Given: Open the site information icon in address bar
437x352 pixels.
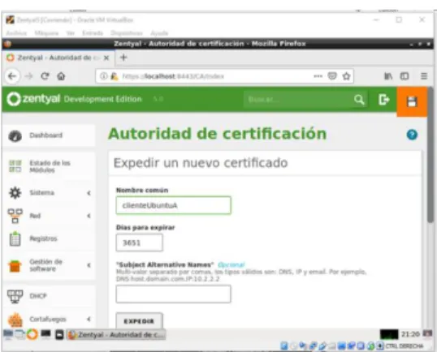Looking at the screenshot, I should (x=103, y=76).
